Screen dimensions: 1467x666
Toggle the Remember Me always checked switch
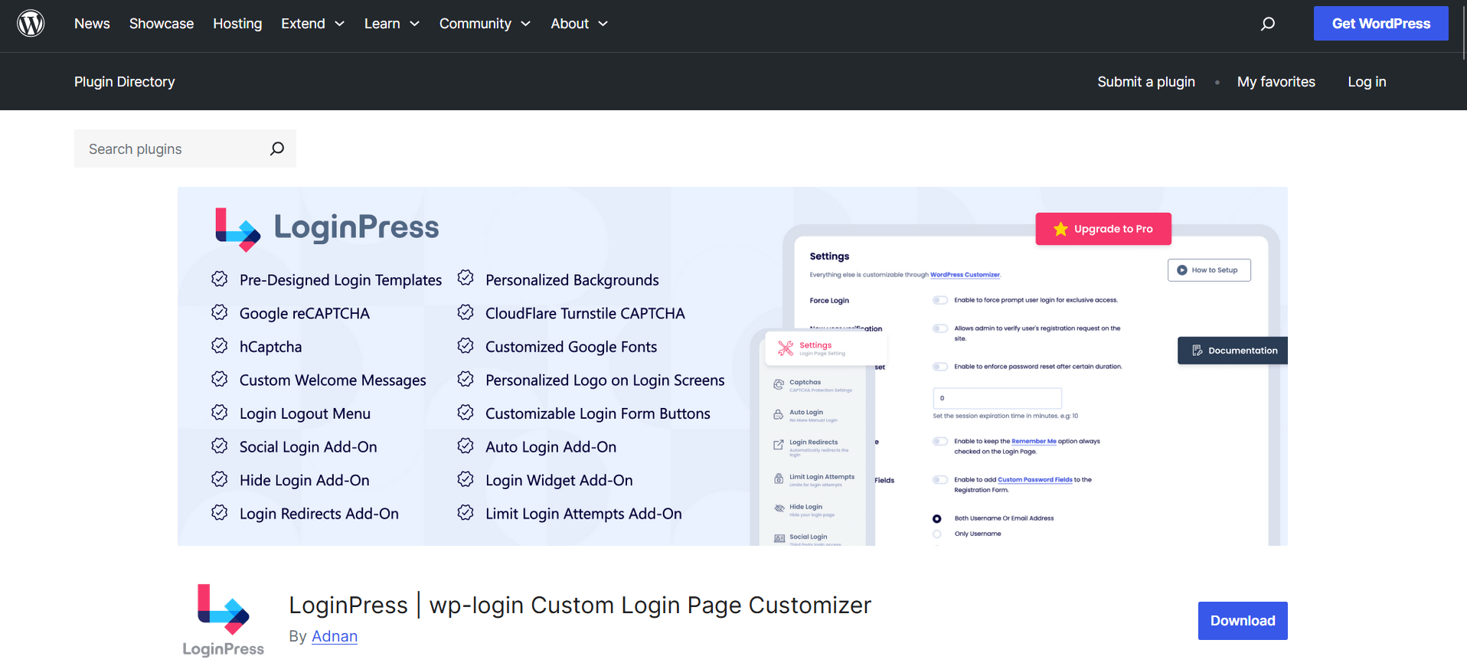940,441
